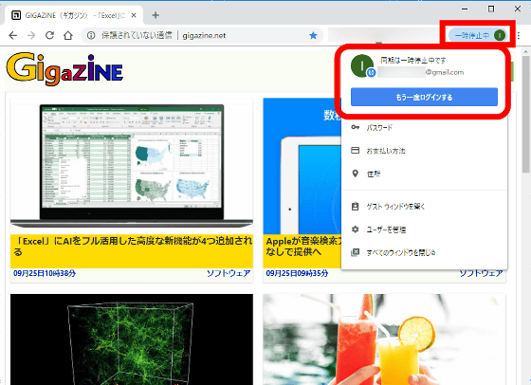Minimize the Chrome window

tap(465, 9)
